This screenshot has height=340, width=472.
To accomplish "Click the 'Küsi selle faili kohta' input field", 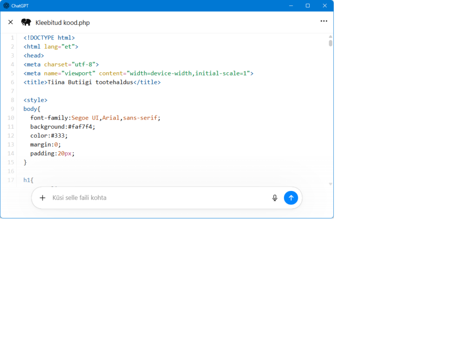I will pos(159,198).
